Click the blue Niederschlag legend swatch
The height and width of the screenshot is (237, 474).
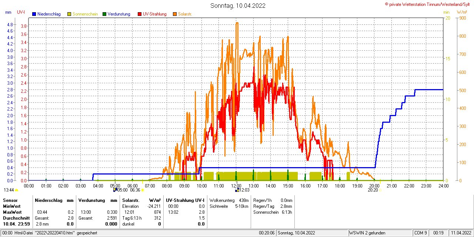click(34, 14)
